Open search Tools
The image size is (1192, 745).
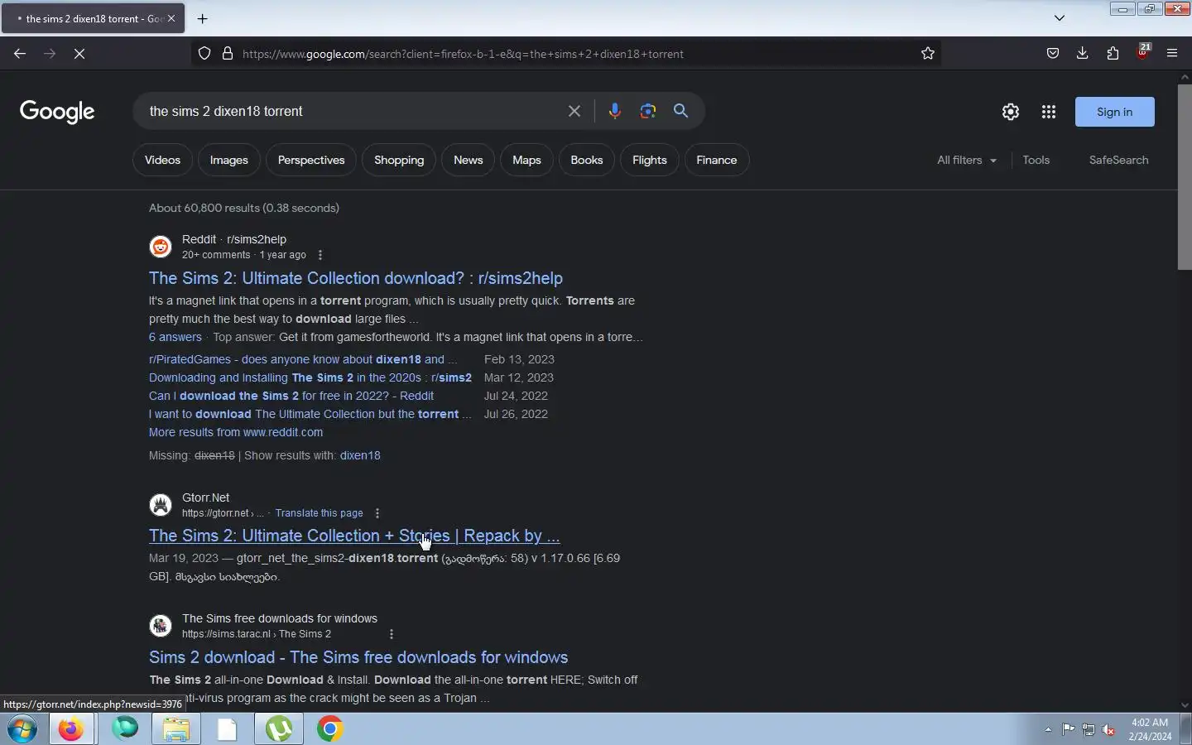1036,160
